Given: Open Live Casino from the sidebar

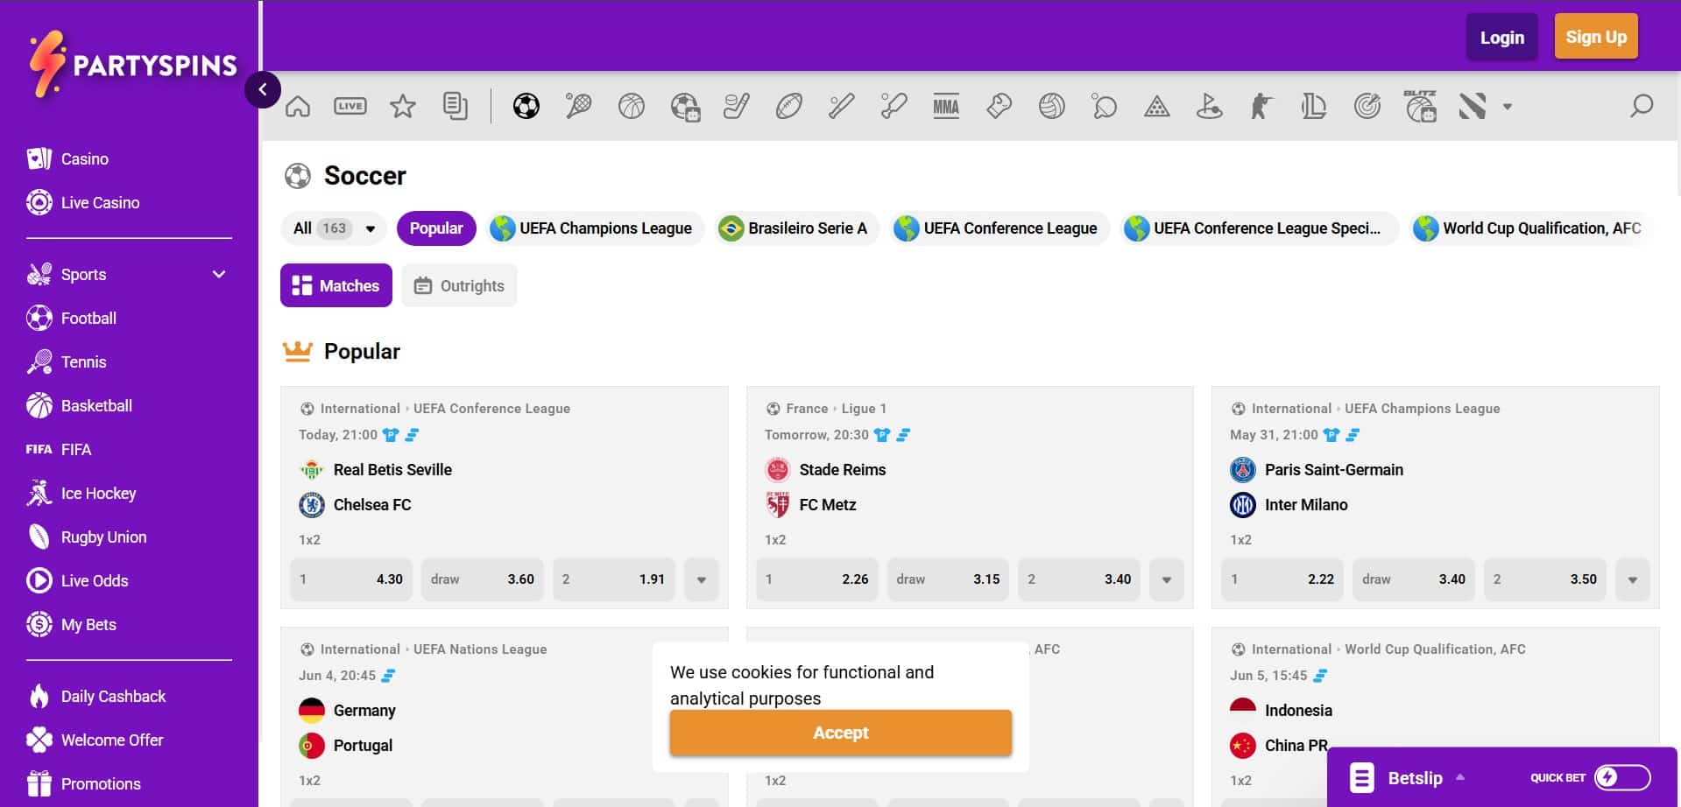Looking at the screenshot, I should [83, 202].
